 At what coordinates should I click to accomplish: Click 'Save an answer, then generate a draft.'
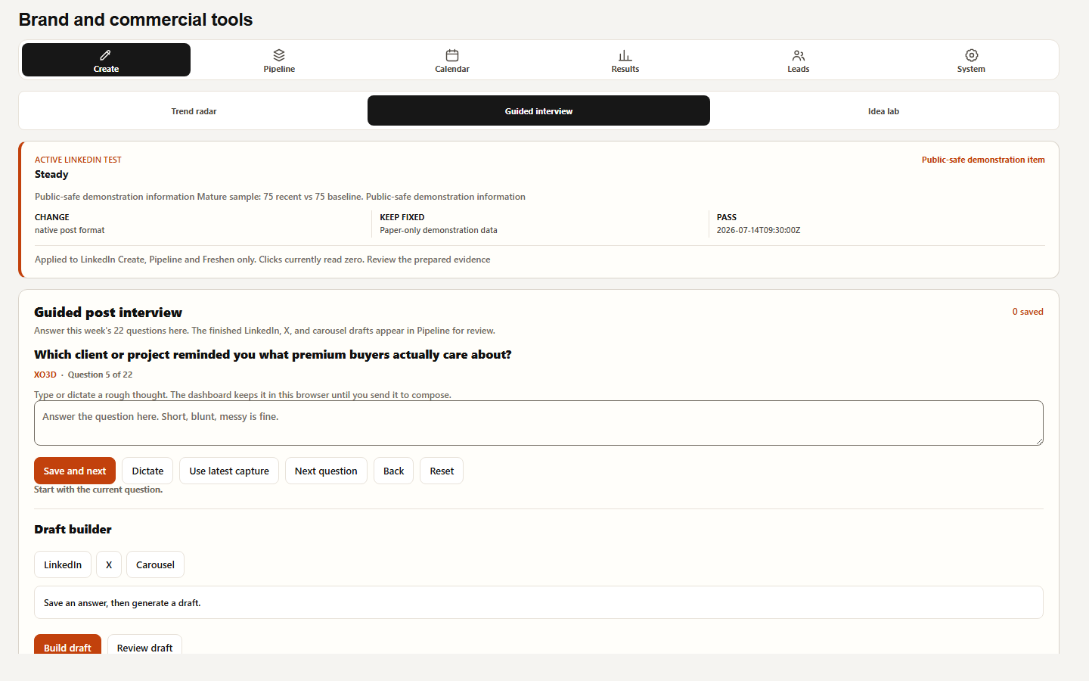(122, 603)
